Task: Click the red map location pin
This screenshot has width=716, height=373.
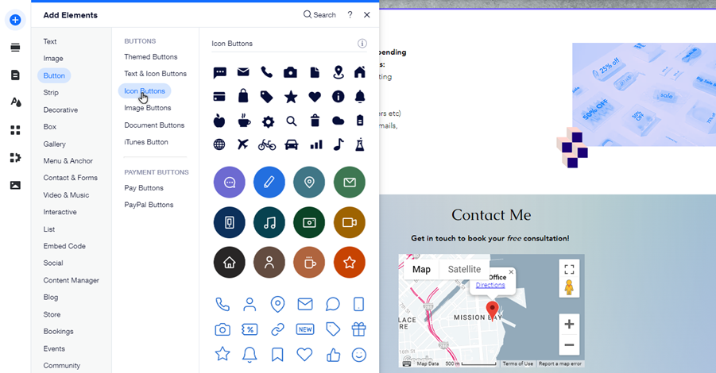Action: coord(492,310)
